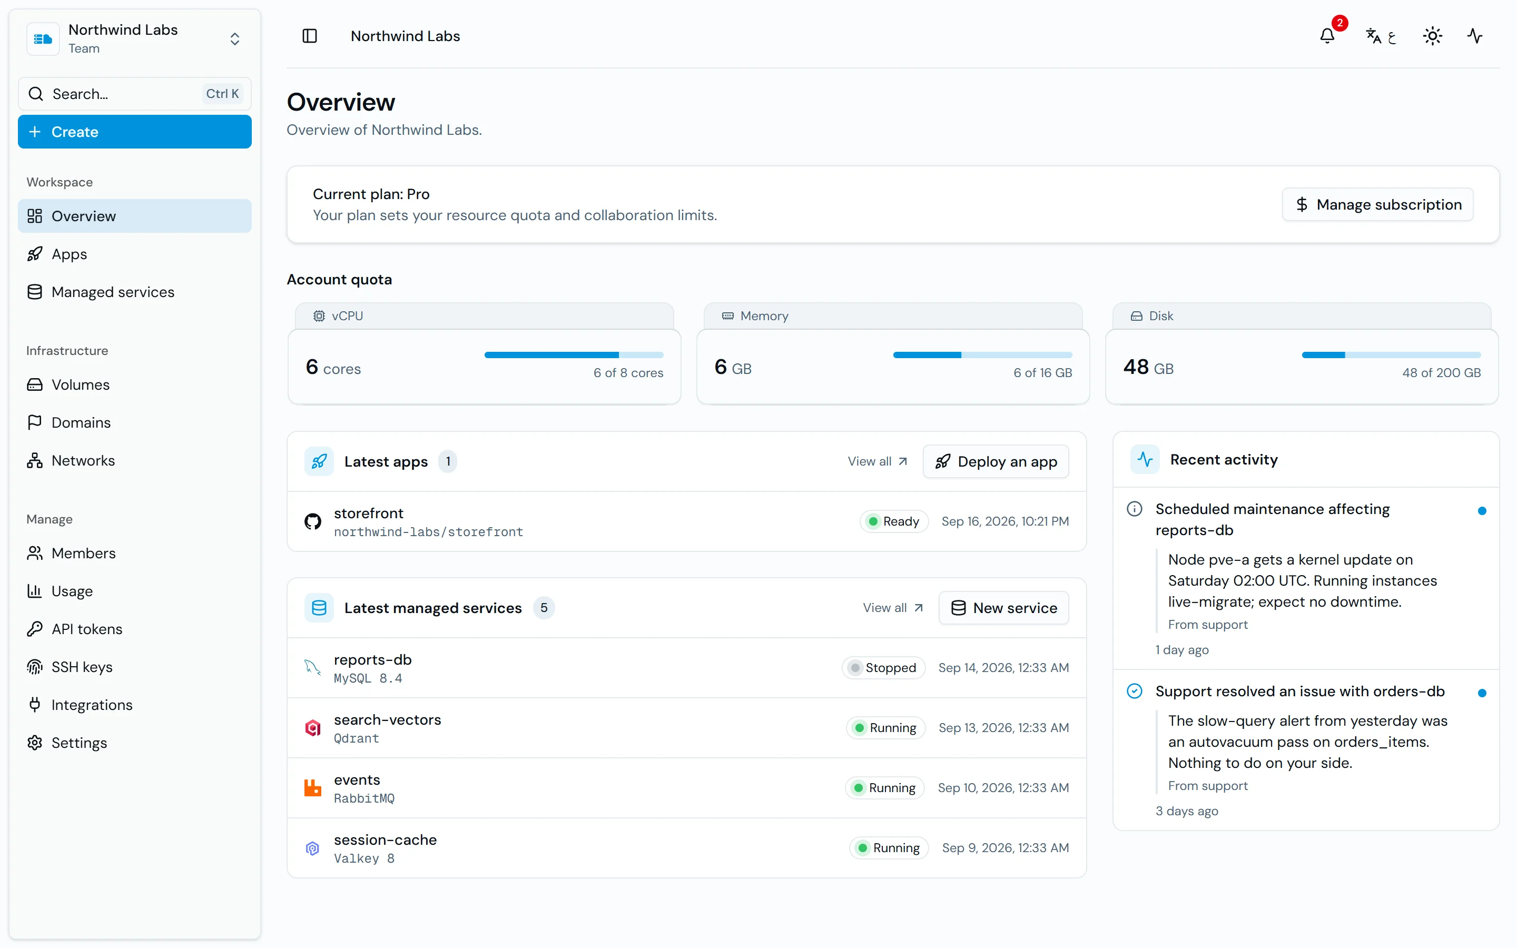Click the Latest apps rocket icon
Screen dimensions: 1517x948
click(319, 461)
